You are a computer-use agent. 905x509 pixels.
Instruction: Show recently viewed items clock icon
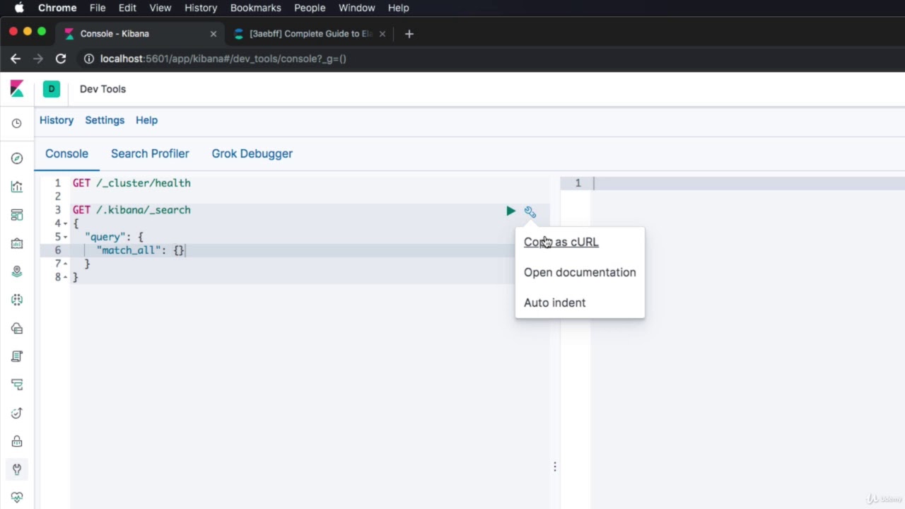17,124
